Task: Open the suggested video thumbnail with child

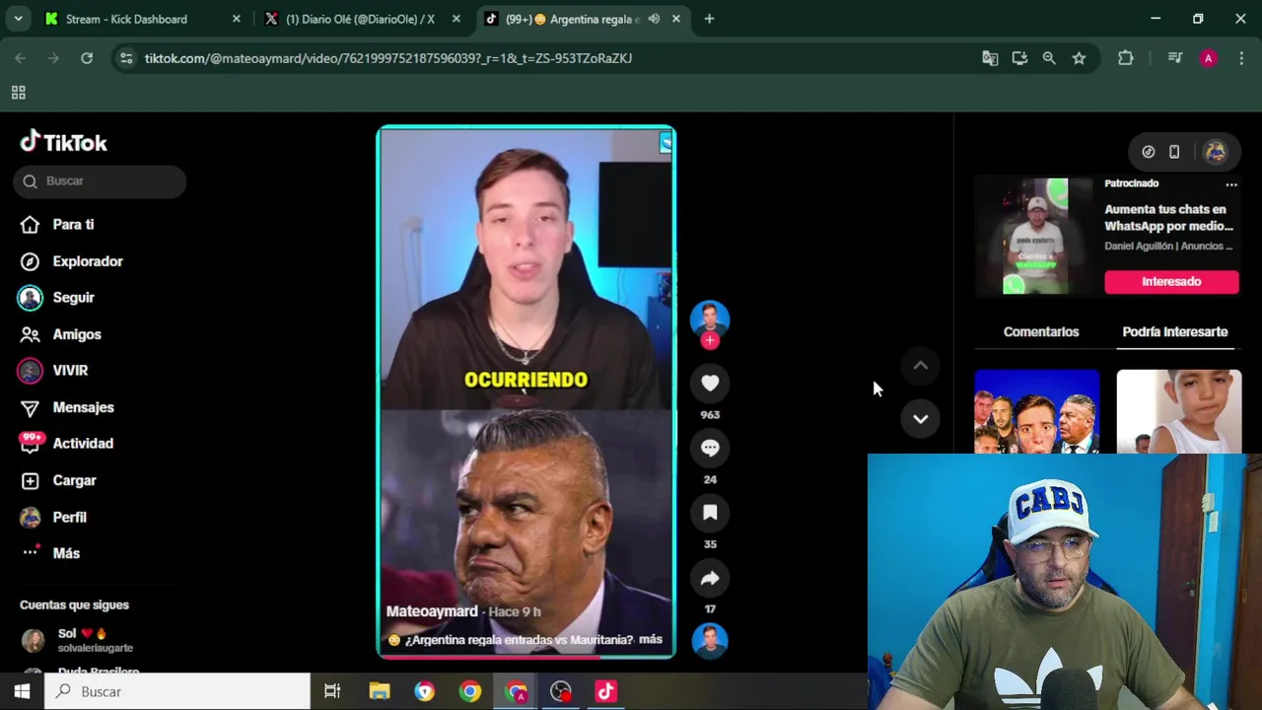Action: [1178, 411]
